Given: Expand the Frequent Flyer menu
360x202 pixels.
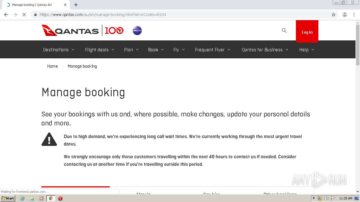Looking at the screenshot, I should coord(213,50).
